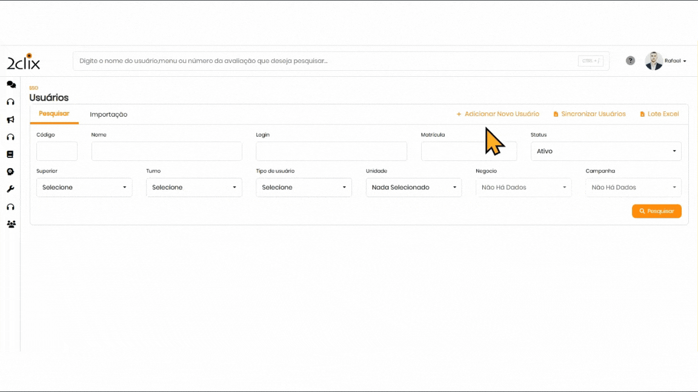Open the Rafael user profile menu

click(x=666, y=61)
